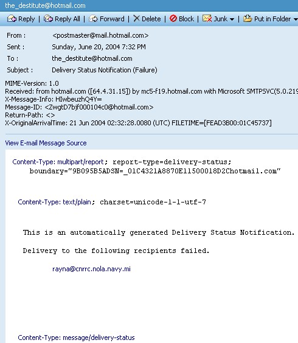
Task: Click the To address the_destitute@hotmail.com
Action: 92,58
